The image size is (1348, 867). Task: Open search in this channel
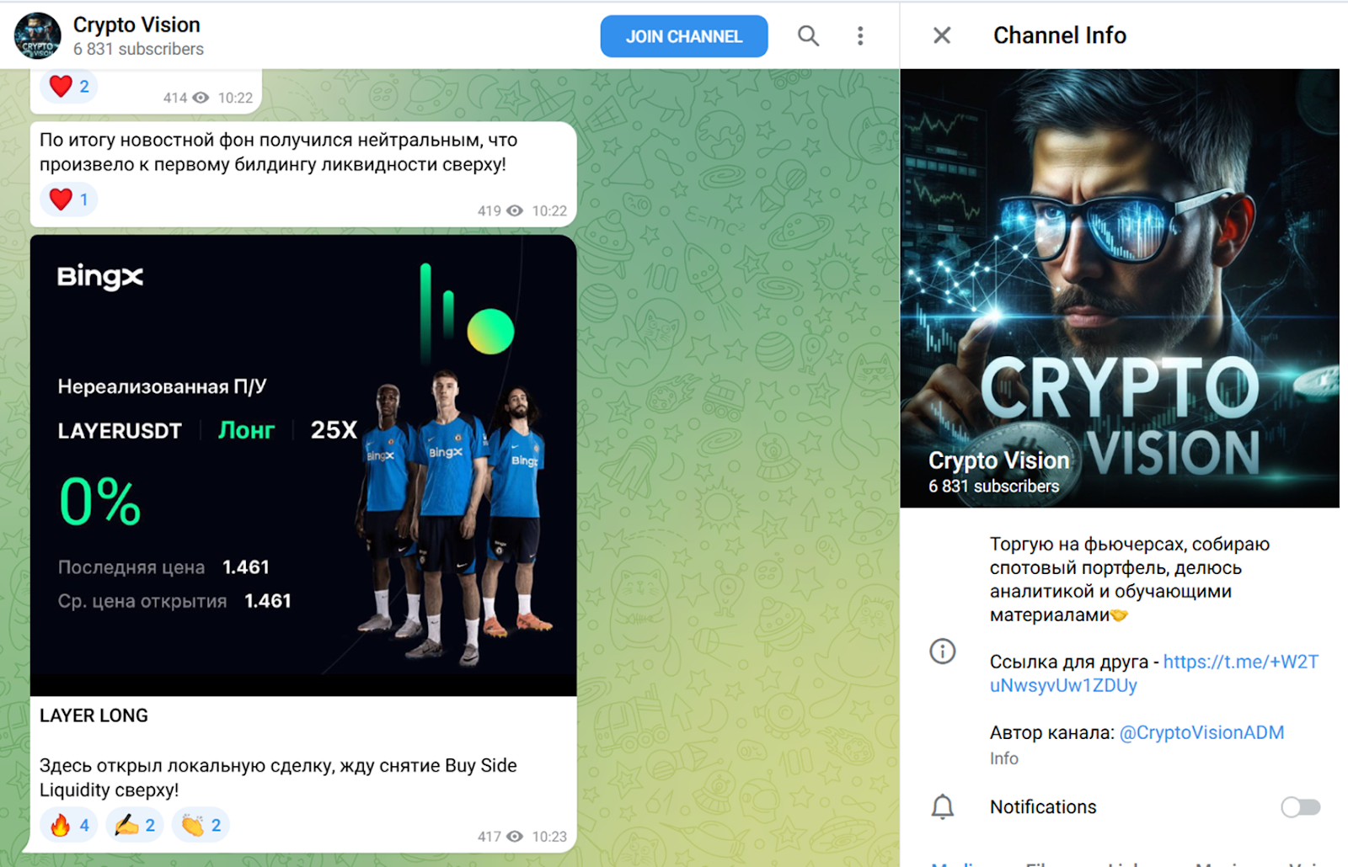808,36
